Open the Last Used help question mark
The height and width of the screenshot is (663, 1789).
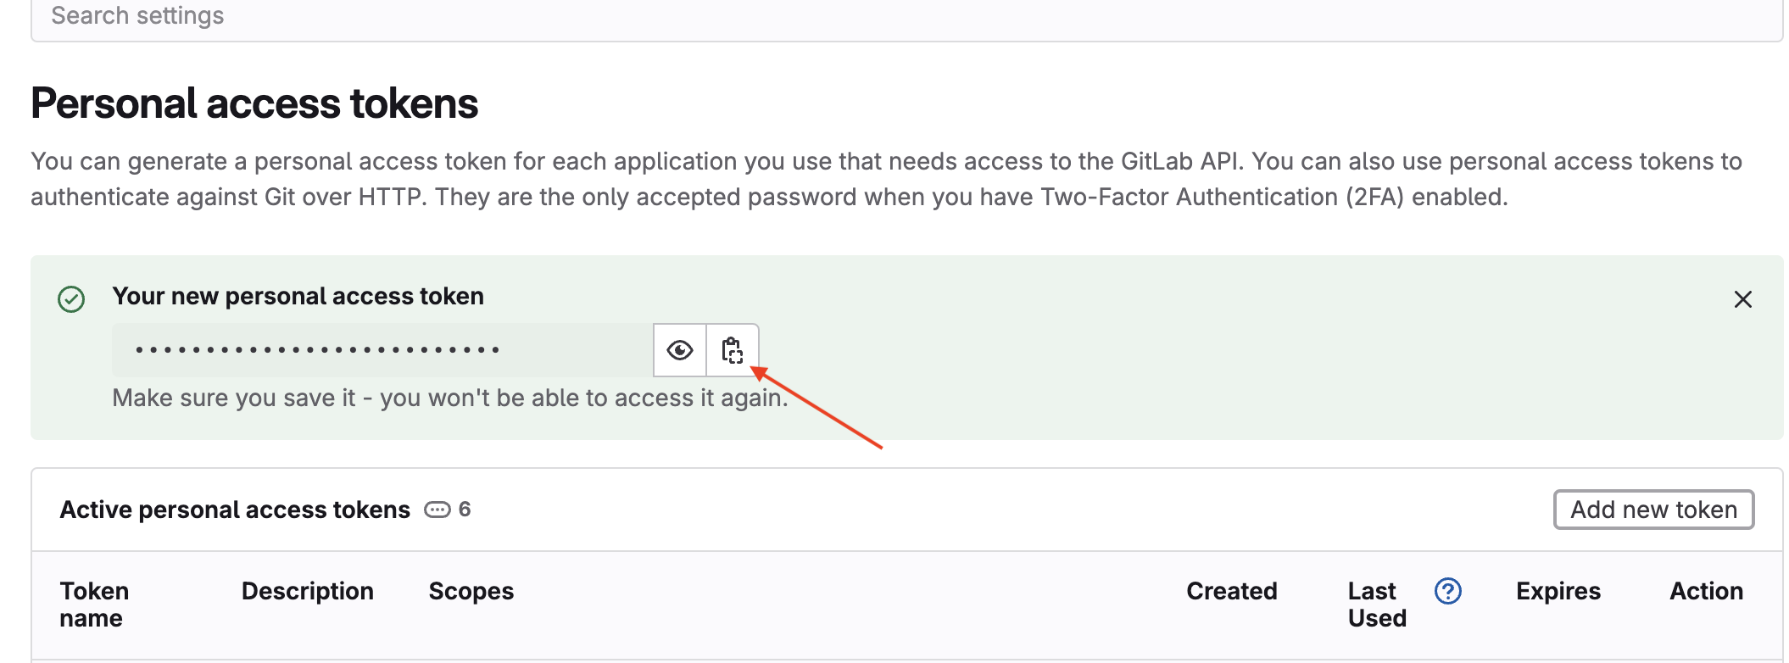click(1448, 591)
